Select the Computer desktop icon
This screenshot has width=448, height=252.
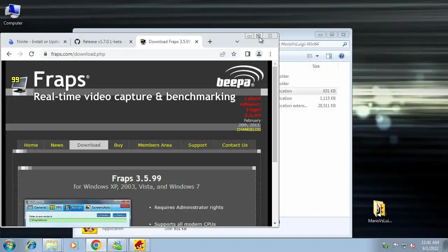[x=13, y=15]
